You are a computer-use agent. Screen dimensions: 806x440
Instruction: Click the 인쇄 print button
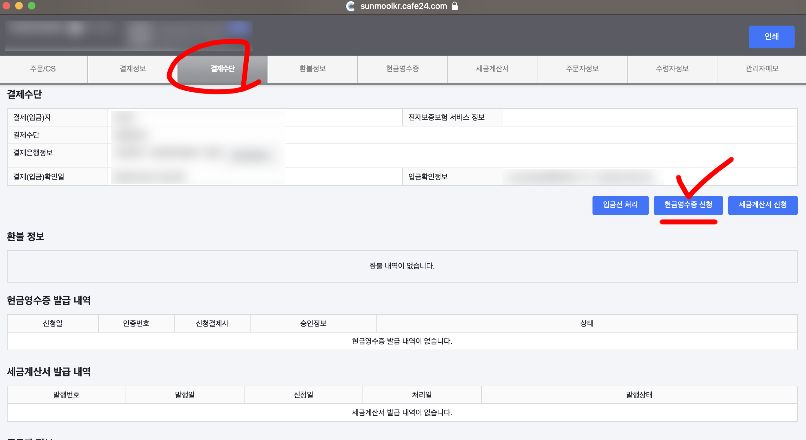[771, 37]
